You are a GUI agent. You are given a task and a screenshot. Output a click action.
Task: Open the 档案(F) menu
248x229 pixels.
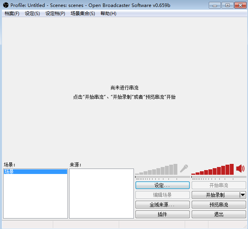[x=12, y=14]
